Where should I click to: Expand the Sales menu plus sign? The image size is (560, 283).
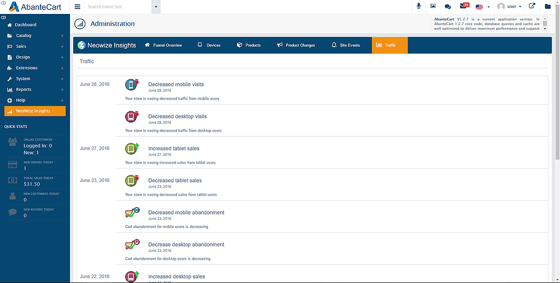coord(62,47)
